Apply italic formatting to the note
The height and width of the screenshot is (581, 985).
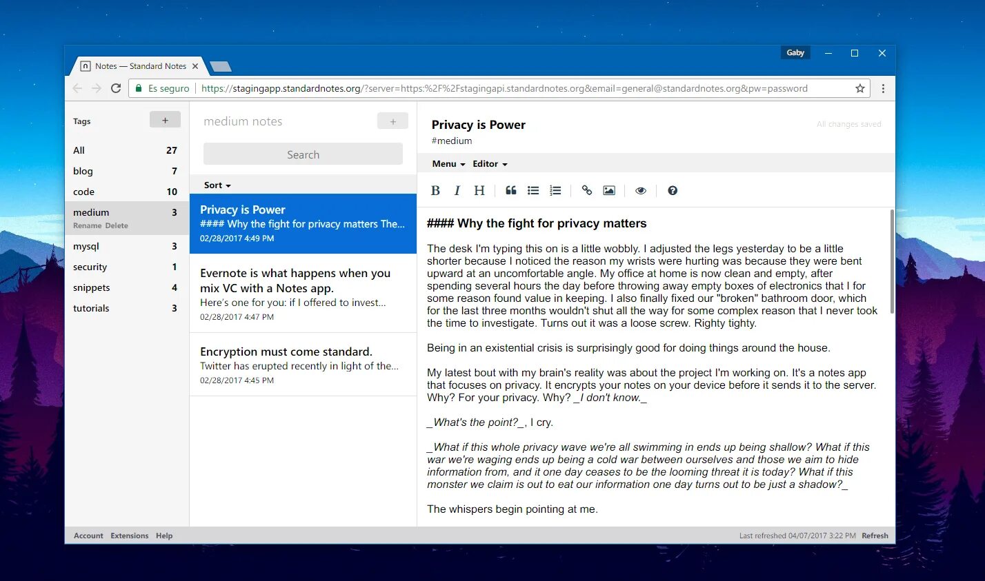[457, 190]
